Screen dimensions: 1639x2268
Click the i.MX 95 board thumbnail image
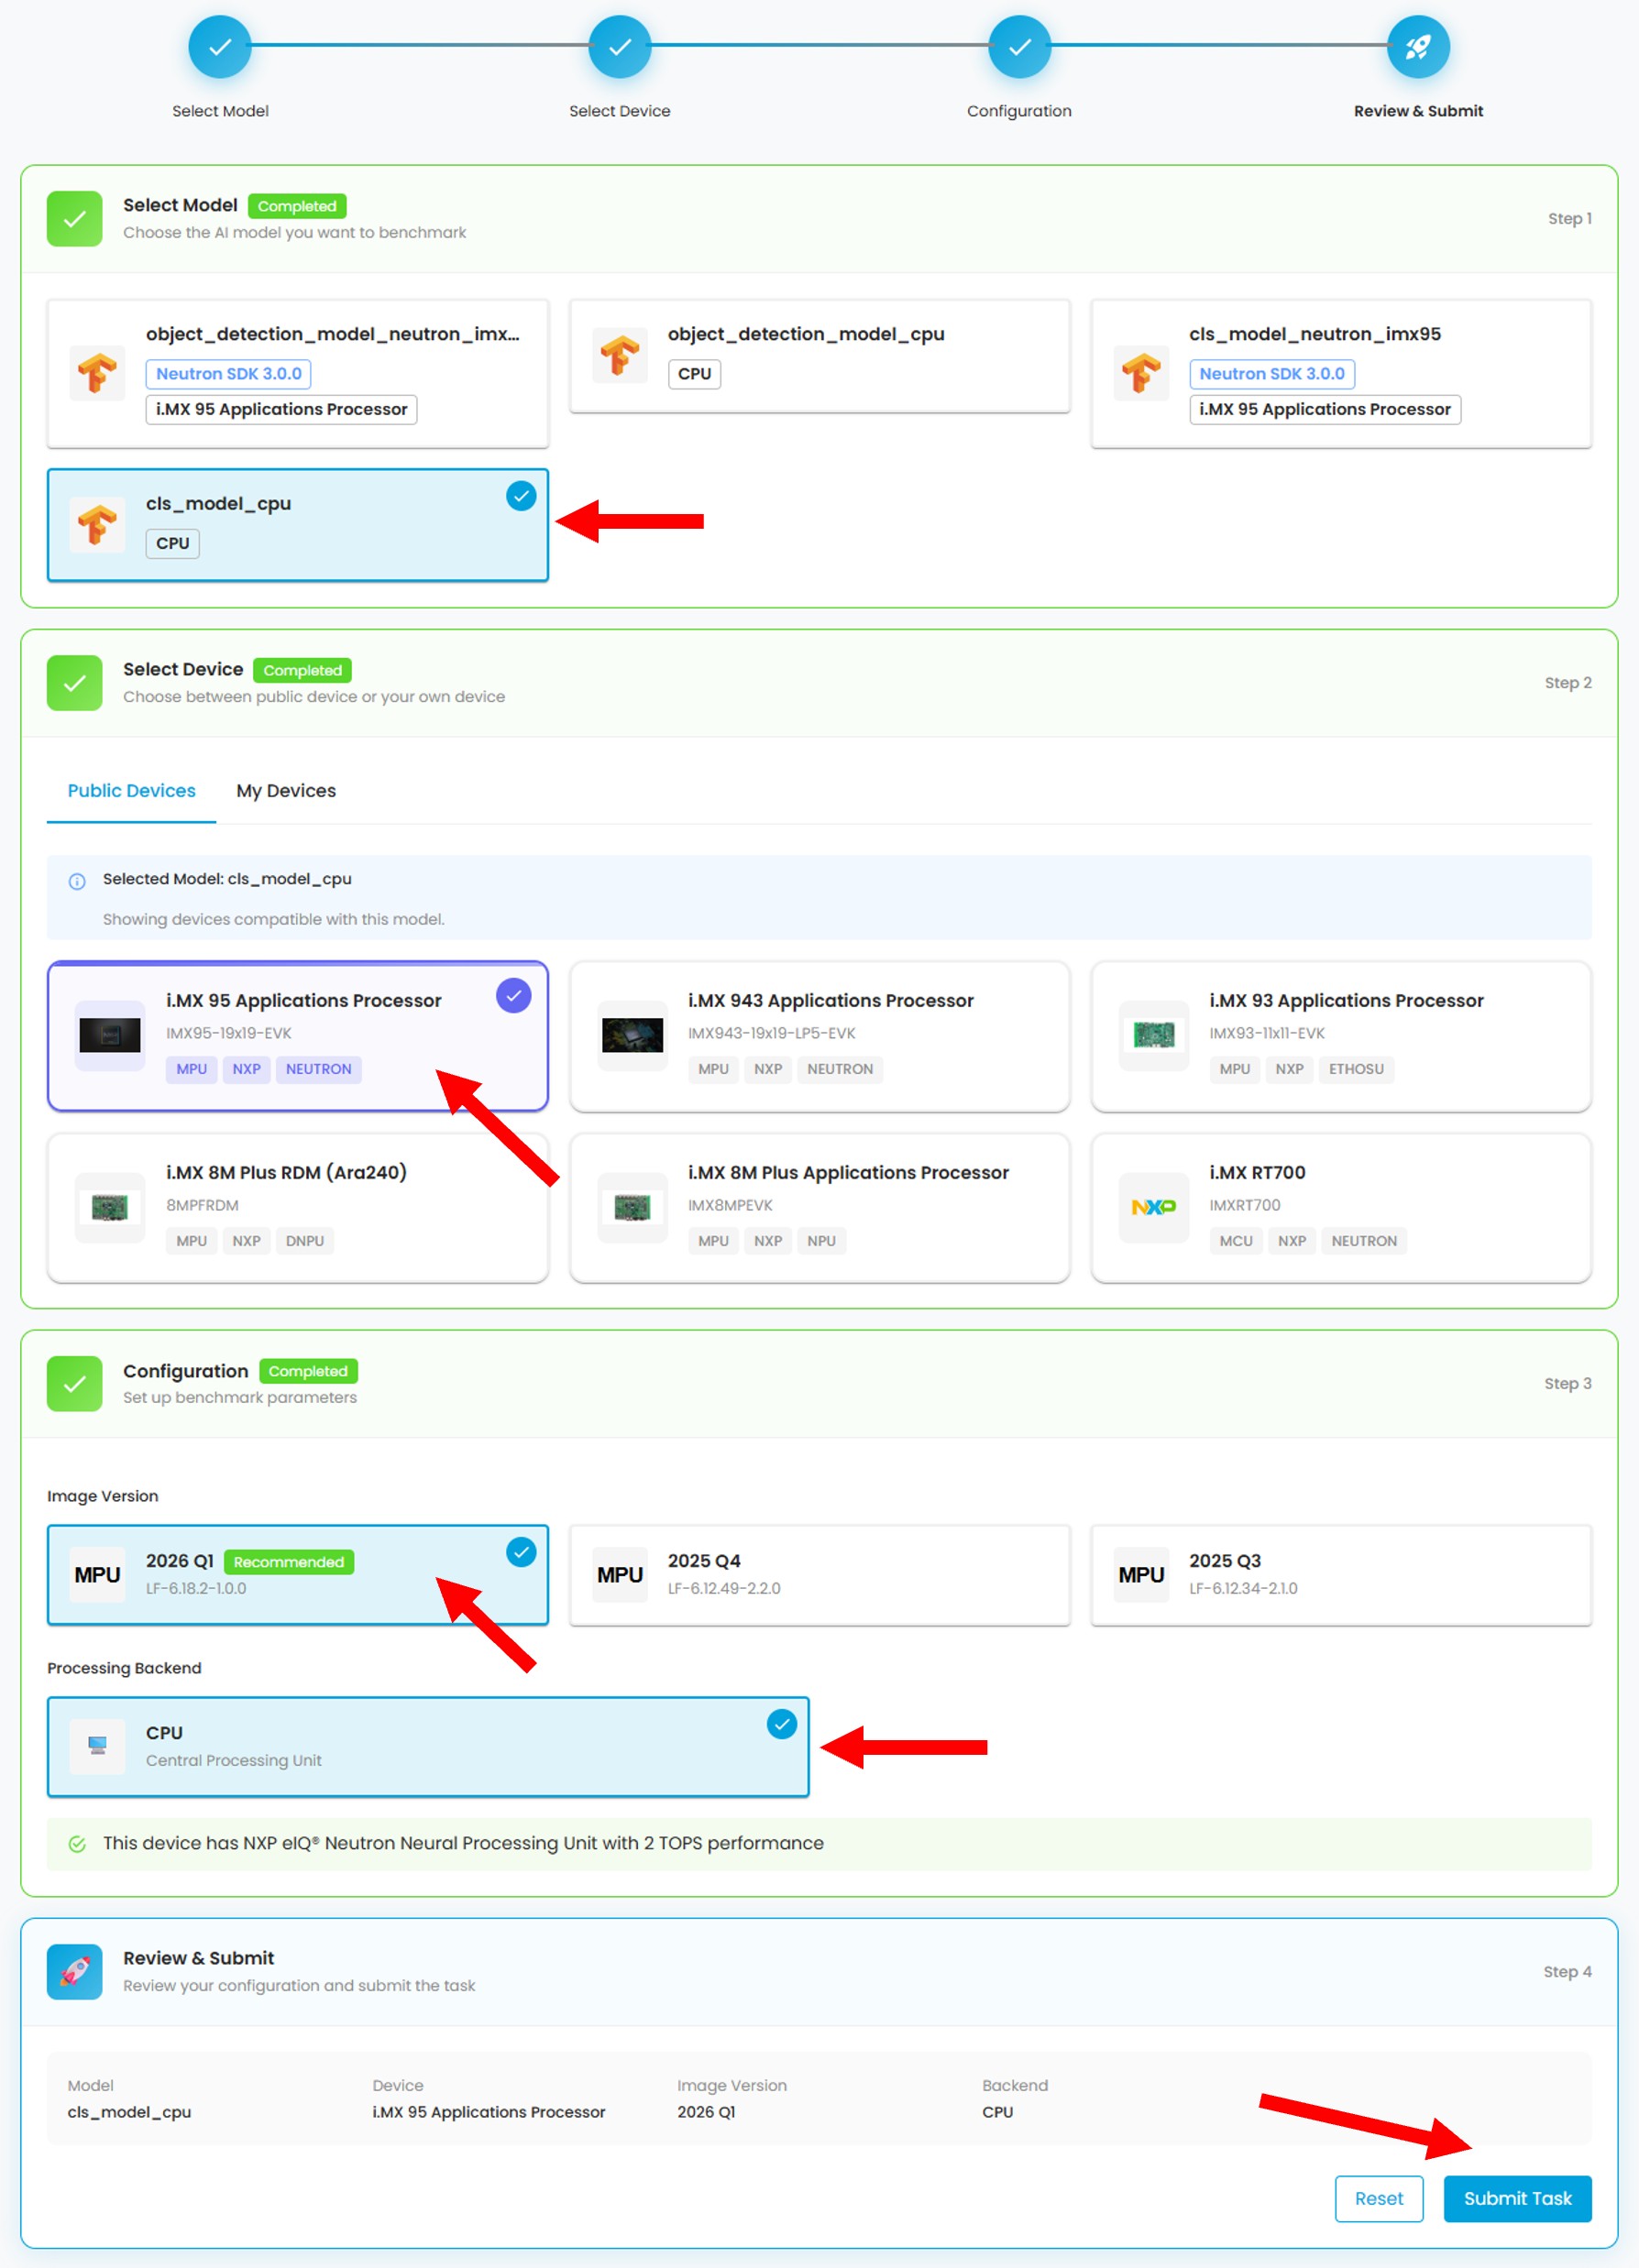point(110,1035)
